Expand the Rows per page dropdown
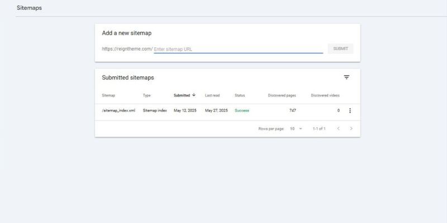This screenshot has height=223, width=447. point(296,129)
